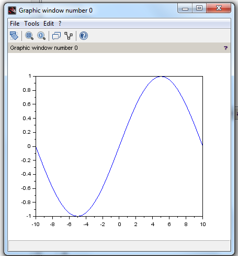Viewport: 238px width, 256px height.
Task: Close the Graphic window number 0
Action: click(x=219, y=8)
